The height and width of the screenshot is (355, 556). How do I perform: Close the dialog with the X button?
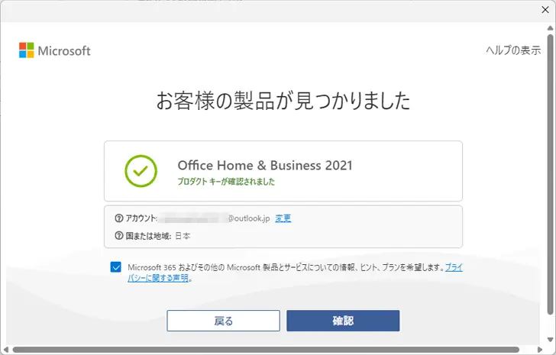(545, 10)
